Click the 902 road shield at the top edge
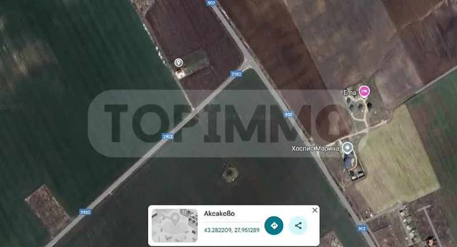The width and height of the screenshot is (457, 247). 210,3
